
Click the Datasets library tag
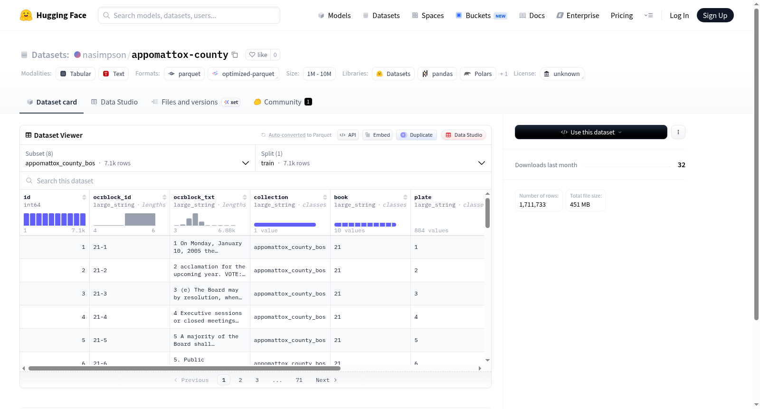(393, 74)
